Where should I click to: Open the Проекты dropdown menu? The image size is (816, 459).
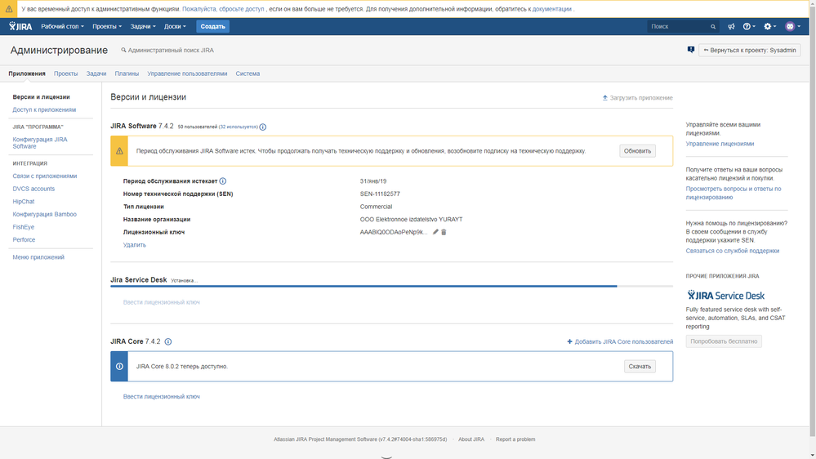tap(107, 26)
